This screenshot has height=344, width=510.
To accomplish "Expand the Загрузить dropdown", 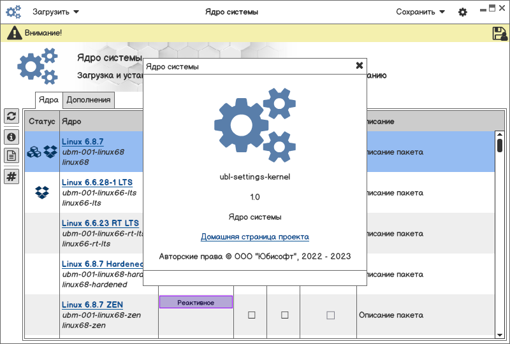I will [56, 12].
